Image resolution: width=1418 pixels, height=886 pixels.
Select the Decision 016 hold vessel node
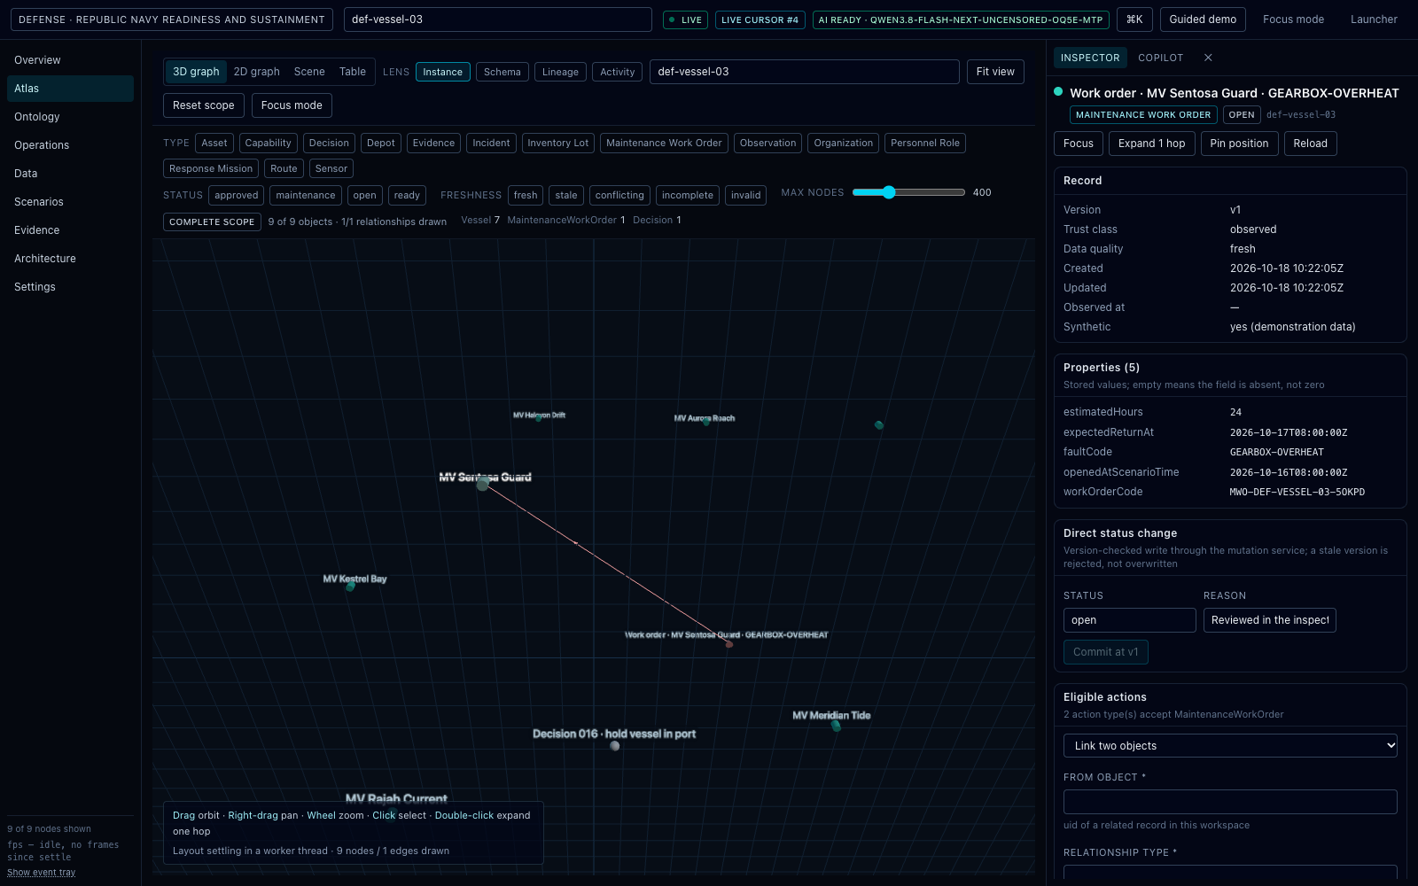pos(615,746)
